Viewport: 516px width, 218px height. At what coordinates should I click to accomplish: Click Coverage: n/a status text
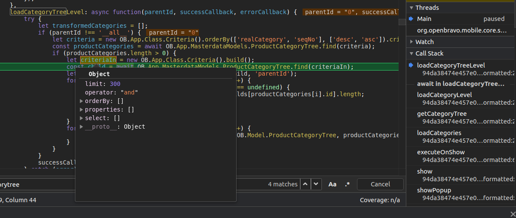click(x=379, y=200)
